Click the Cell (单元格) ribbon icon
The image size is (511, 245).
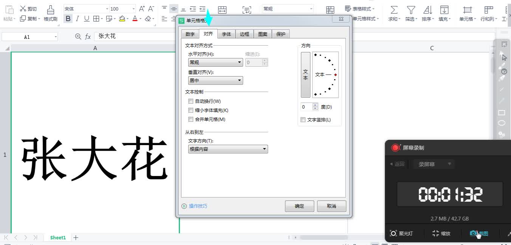[468, 10]
